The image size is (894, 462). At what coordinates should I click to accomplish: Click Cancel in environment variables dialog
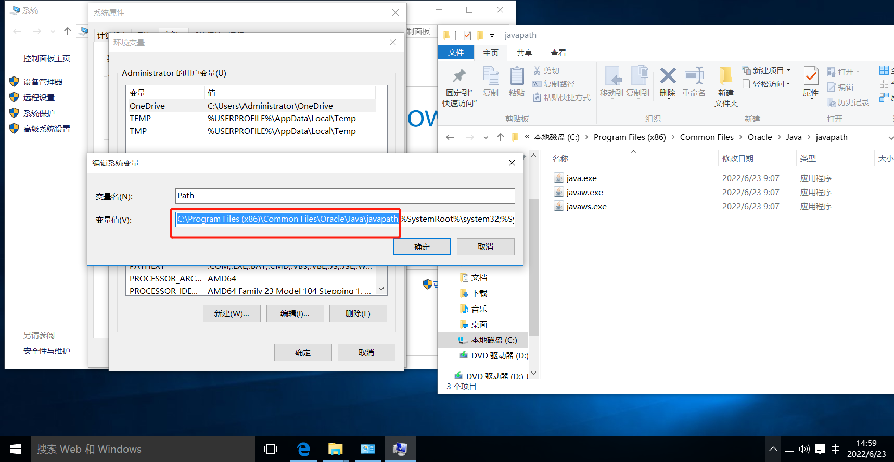point(366,353)
